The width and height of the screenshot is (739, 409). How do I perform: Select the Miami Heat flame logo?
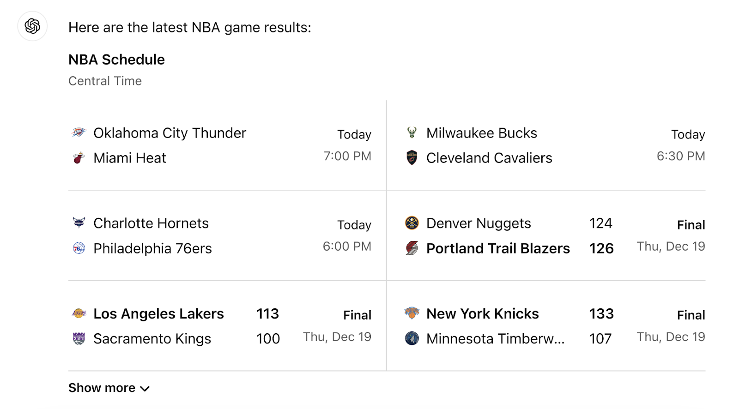click(x=79, y=158)
